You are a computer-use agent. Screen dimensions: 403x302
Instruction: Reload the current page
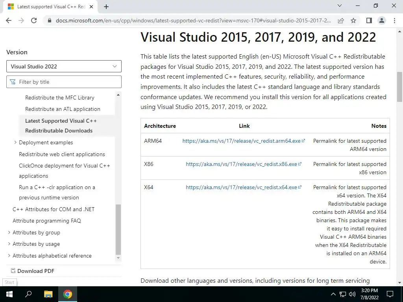click(x=34, y=20)
